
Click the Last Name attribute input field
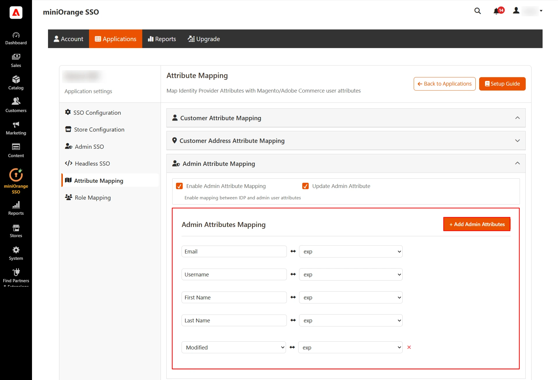[234, 320]
